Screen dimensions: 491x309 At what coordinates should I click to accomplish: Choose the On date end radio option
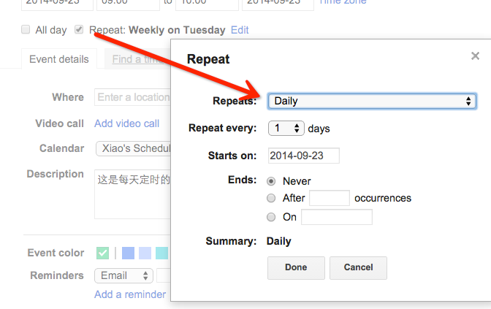click(x=271, y=217)
